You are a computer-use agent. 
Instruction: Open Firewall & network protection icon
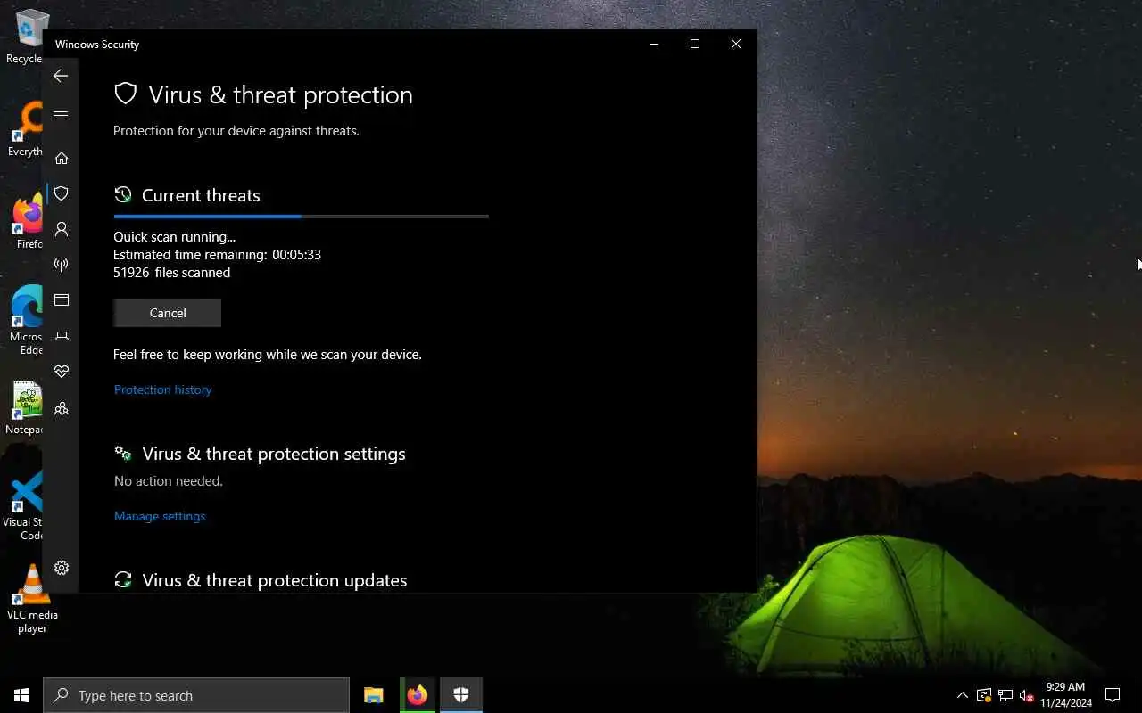[x=62, y=265]
